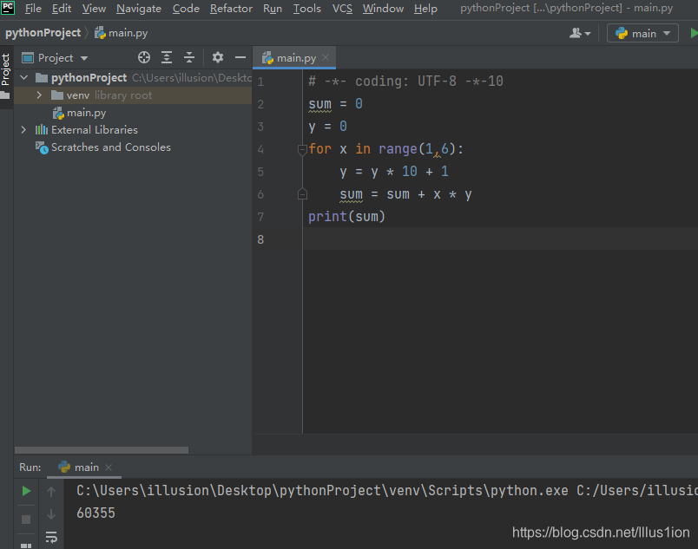The image size is (698, 549).
Task: Click the coding UTF-8 comment on line 1
Action: pos(405,82)
